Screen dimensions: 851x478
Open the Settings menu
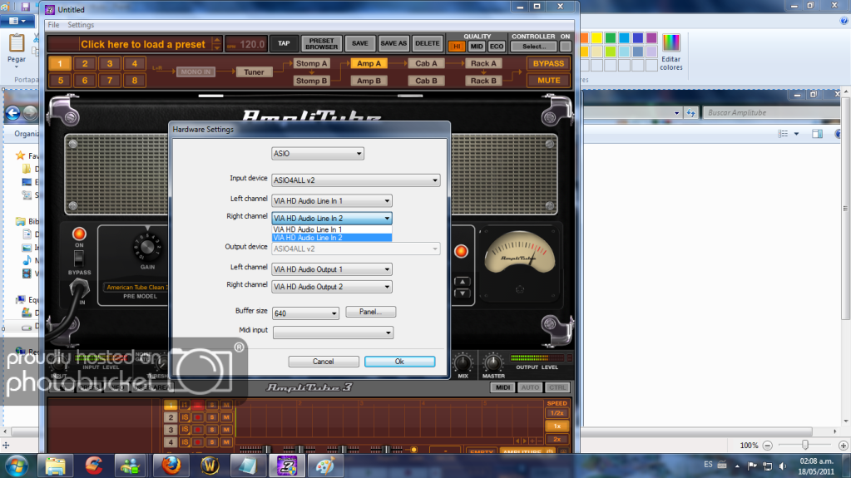81,25
